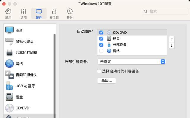Click the 高级... button
The height and width of the screenshot is (118, 190).
point(106,81)
